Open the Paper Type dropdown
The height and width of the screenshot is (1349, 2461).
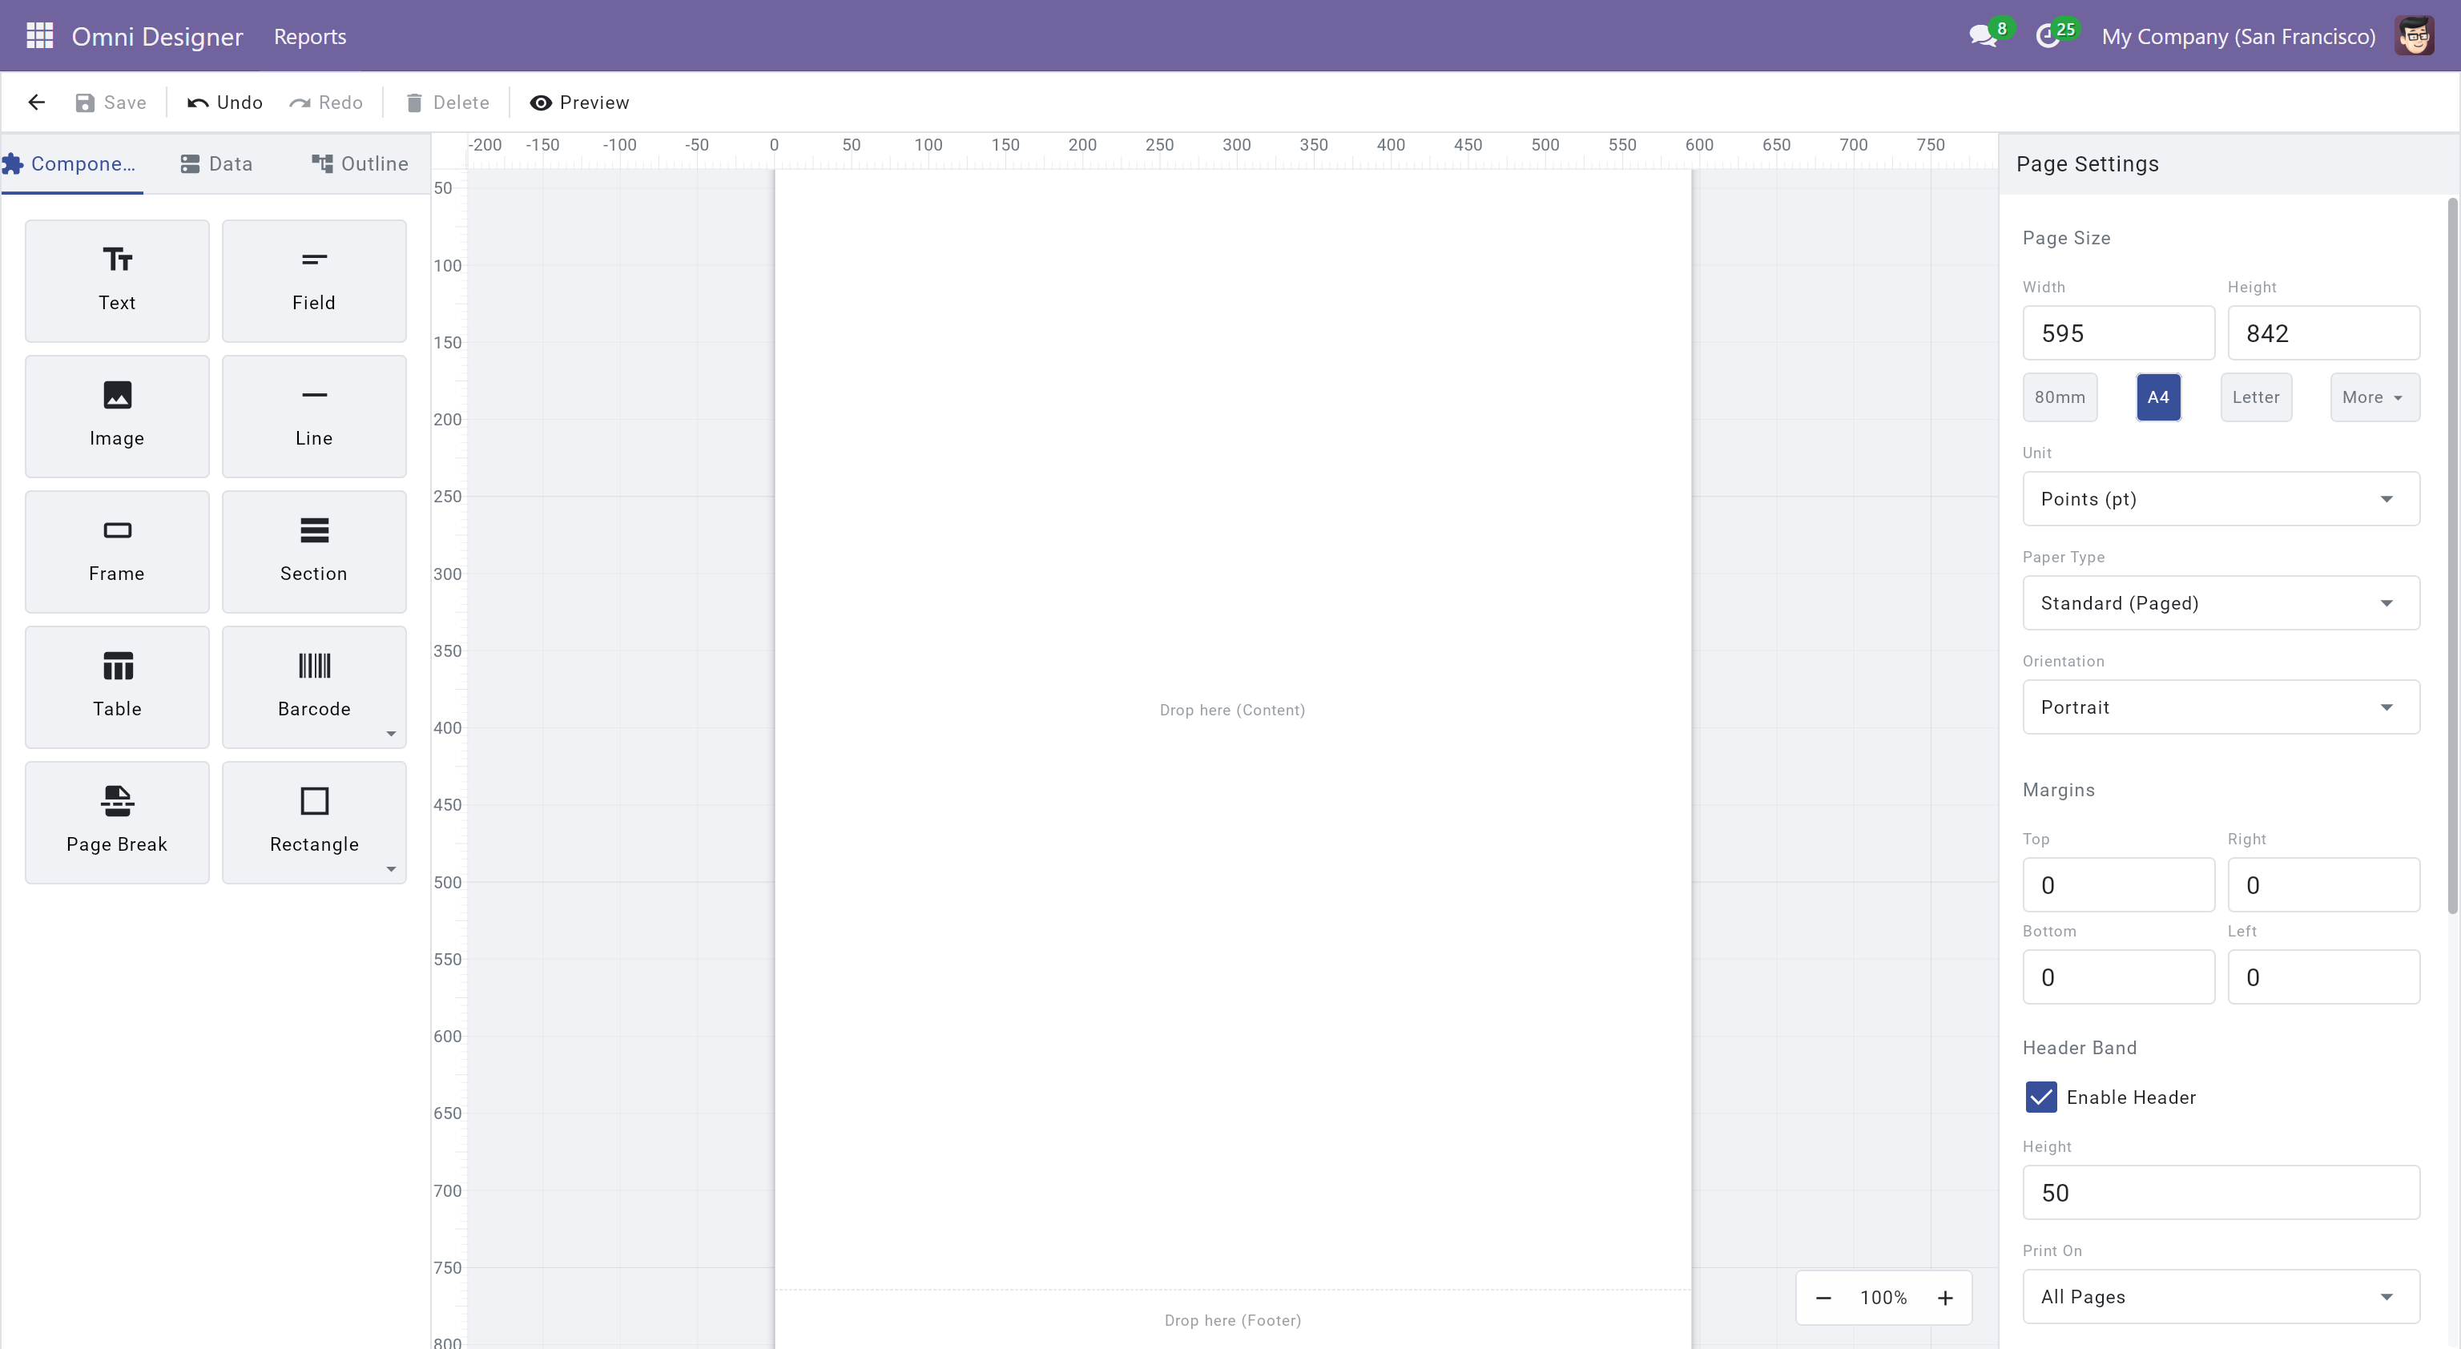point(2219,603)
